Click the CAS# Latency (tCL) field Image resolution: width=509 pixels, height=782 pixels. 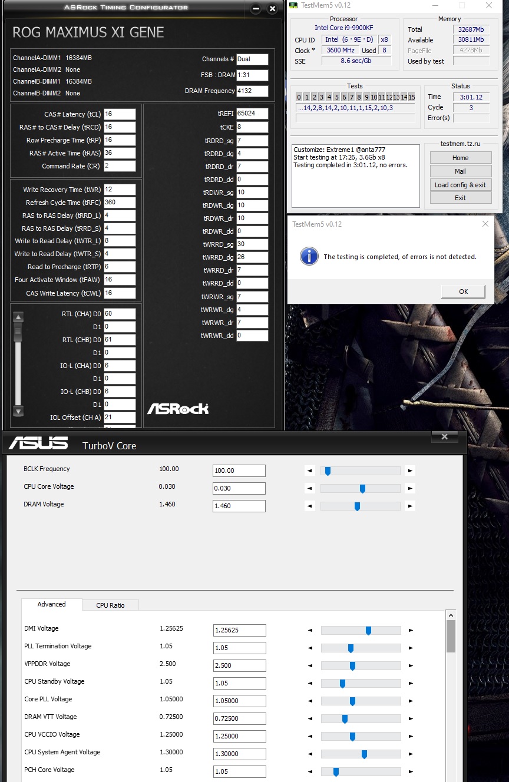(120, 114)
